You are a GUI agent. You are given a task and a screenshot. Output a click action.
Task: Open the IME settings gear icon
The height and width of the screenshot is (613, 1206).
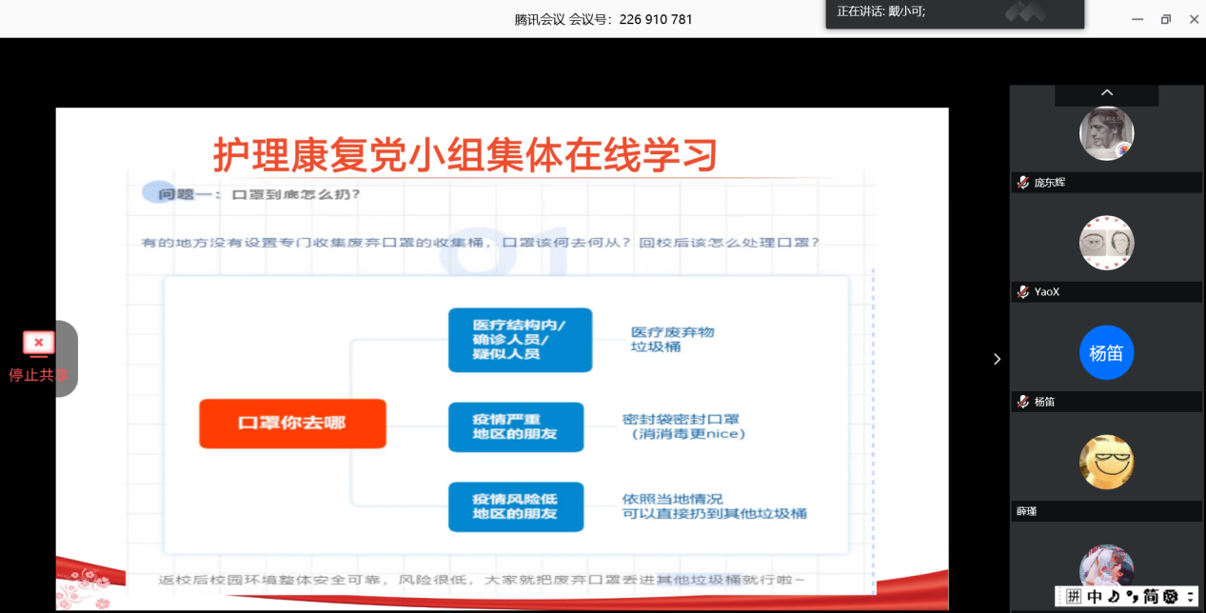[x=1171, y=597]
